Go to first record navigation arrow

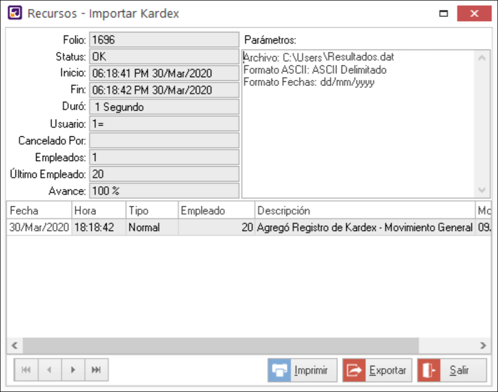pos(27,370)
